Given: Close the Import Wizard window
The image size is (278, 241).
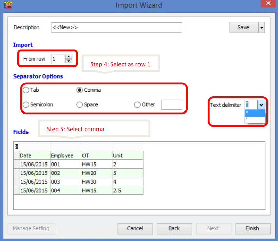Looking at the screenshot, I should 268,4.
